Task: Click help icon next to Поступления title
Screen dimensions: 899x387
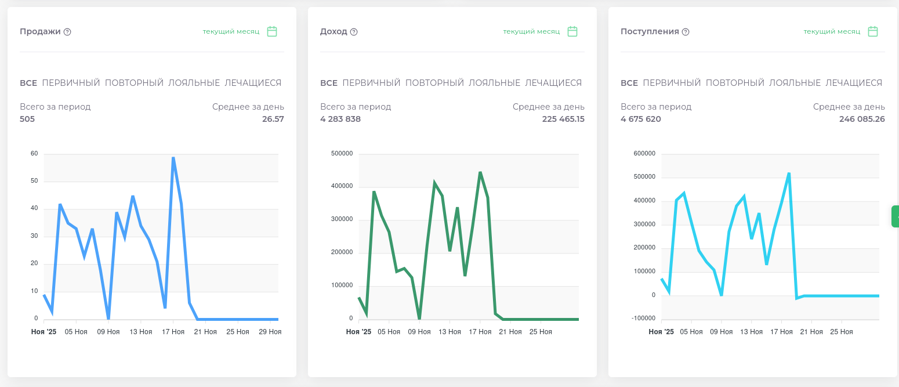Action: [x=686, y=32]
